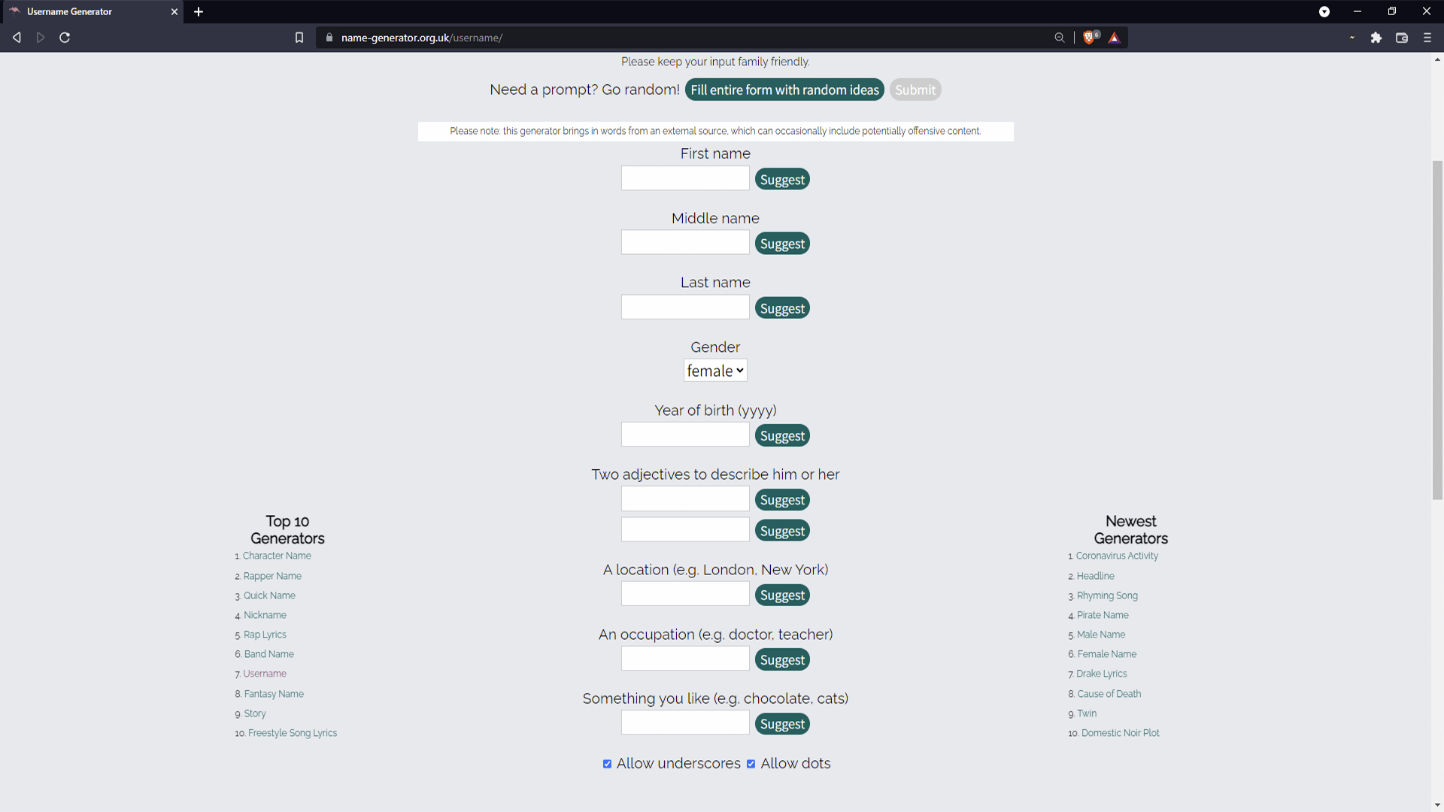The width and height of the screenshot is (1444, 812).
Task: Suggest a location
Action: point(782,595)
